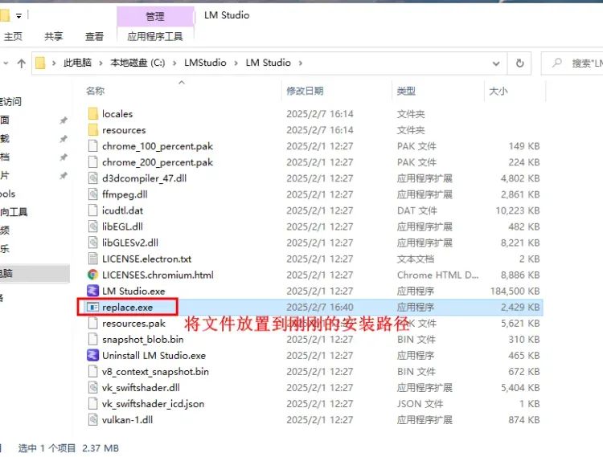Expand chevron after 此电脑 in path

coord(100,63)
